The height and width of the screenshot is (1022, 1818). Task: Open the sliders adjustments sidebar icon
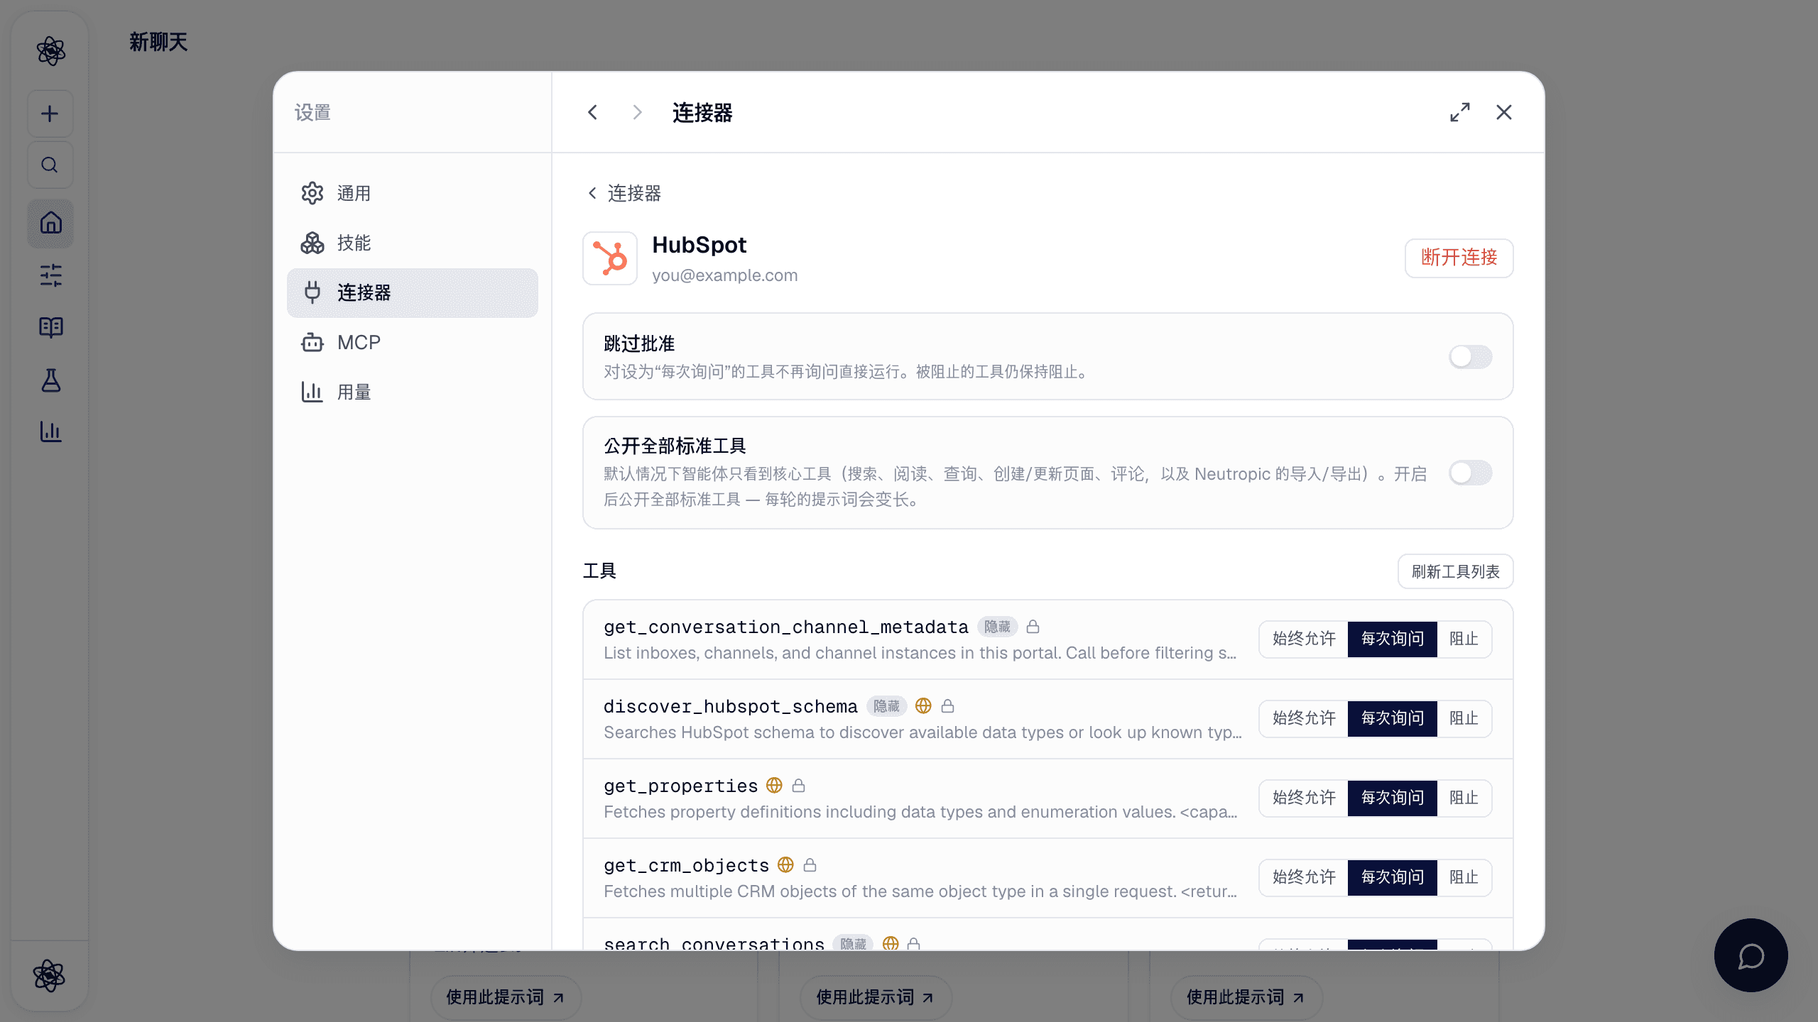[50, 275]
